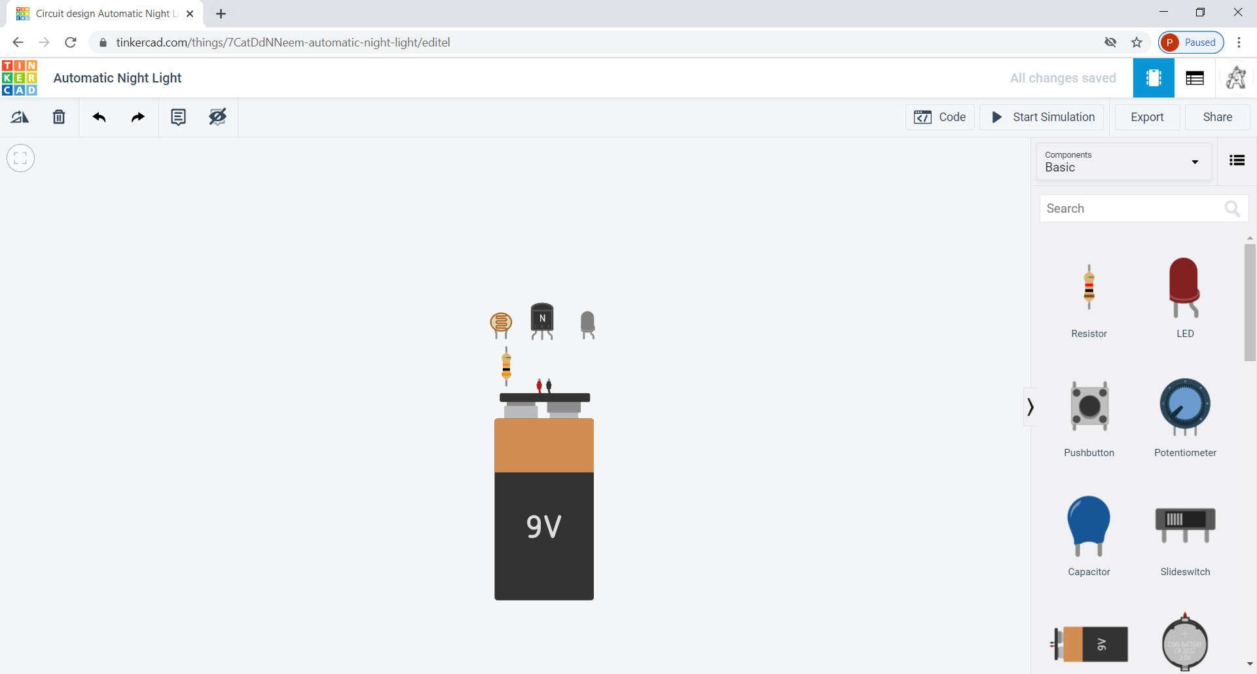The height and width of the screenshot is (674, 1257).
Task: Open the Chrome three-dot menu
Action: pyautogui.click(x=1240, y=42)
